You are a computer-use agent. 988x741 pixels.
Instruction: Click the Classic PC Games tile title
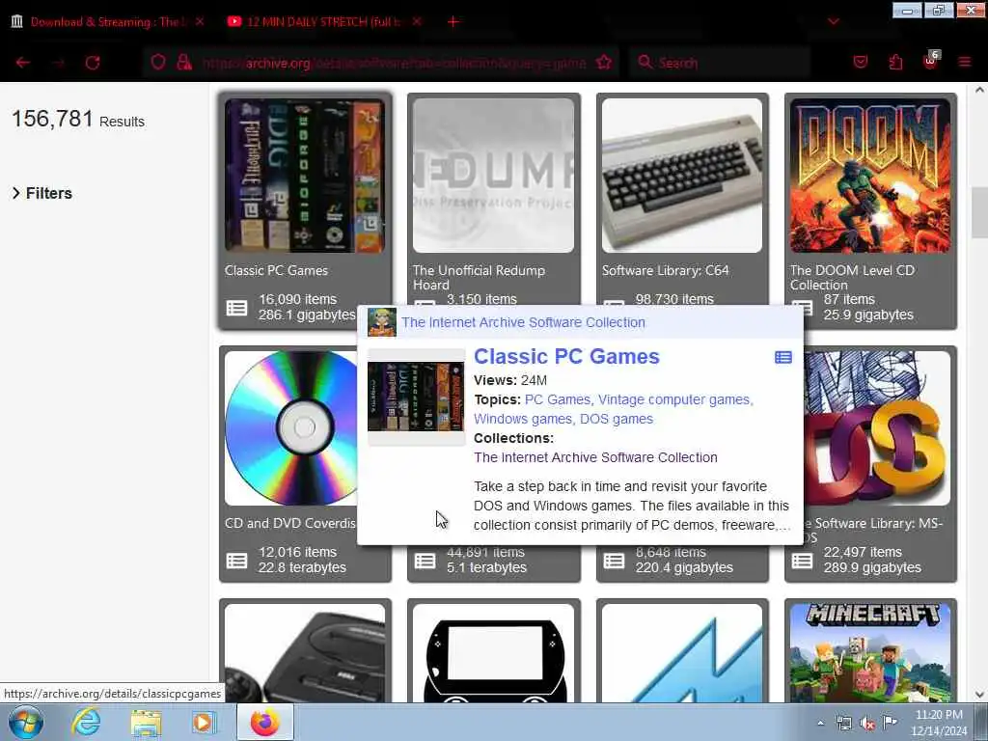pyautogui.click(x=276, y=270)
